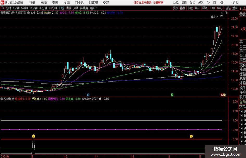Open the 市场 menu

(44, 3)
